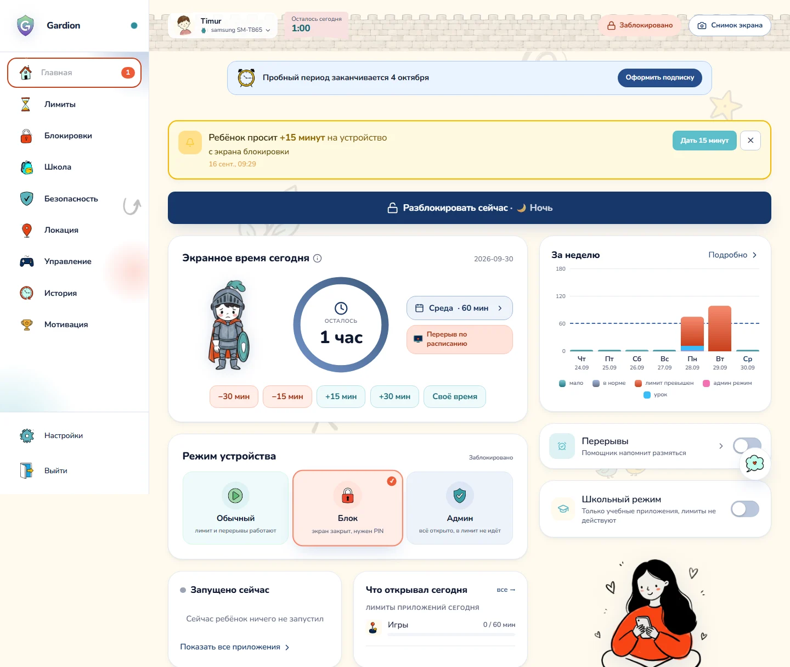Click the Перерывы alarm icon
Screen dimensions: 790x667
(562, 446)
